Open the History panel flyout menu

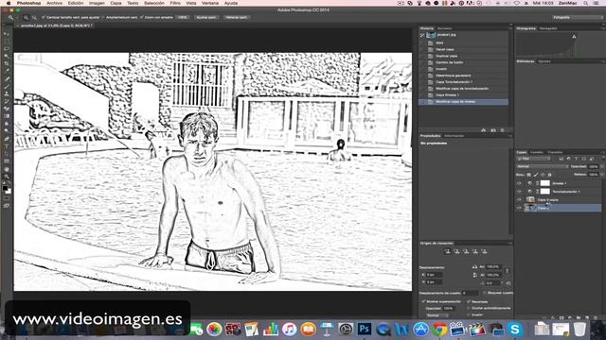click(510, 28)
